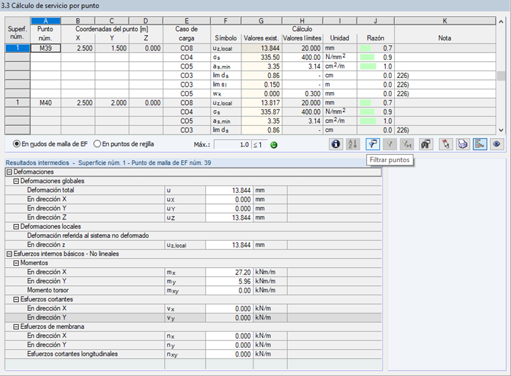Click the Deformación total row label

coord(50,190)
